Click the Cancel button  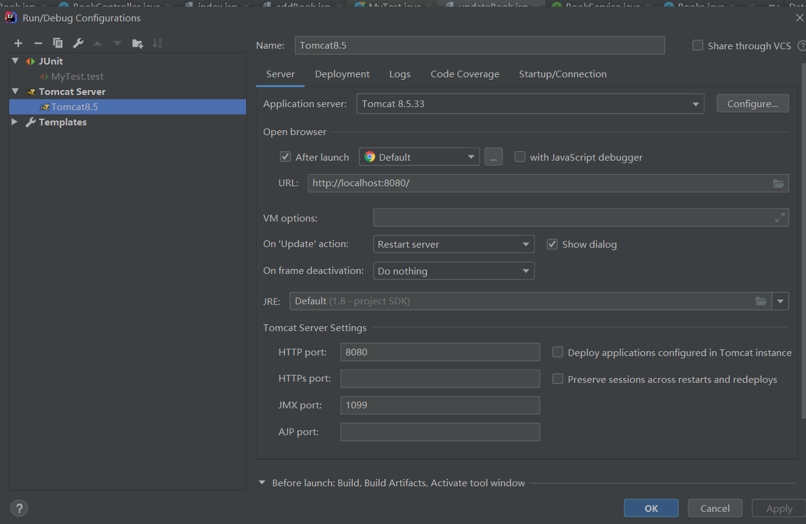point(715,508)
